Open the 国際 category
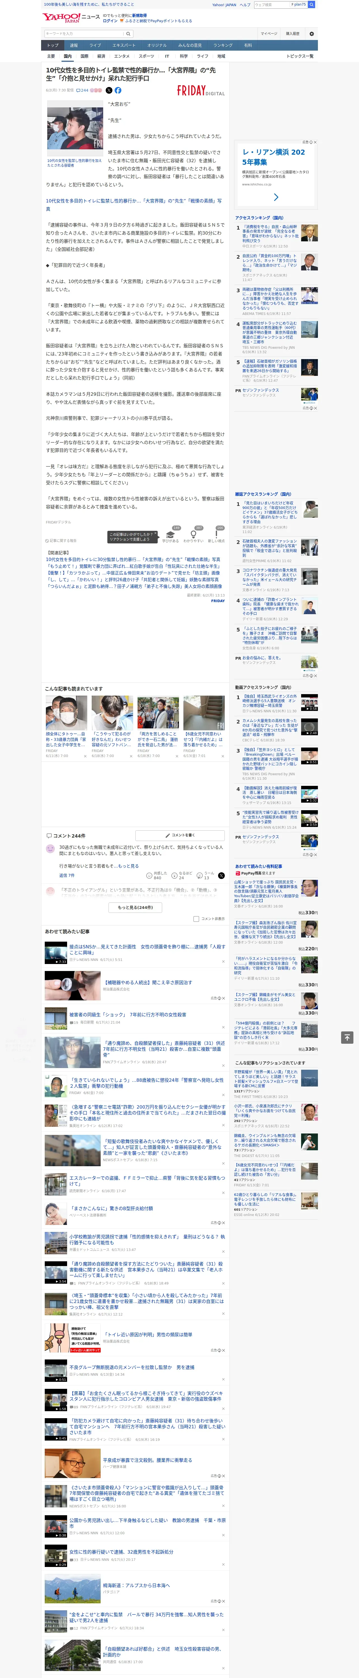 pyautogui.click(x=84, y=56)
